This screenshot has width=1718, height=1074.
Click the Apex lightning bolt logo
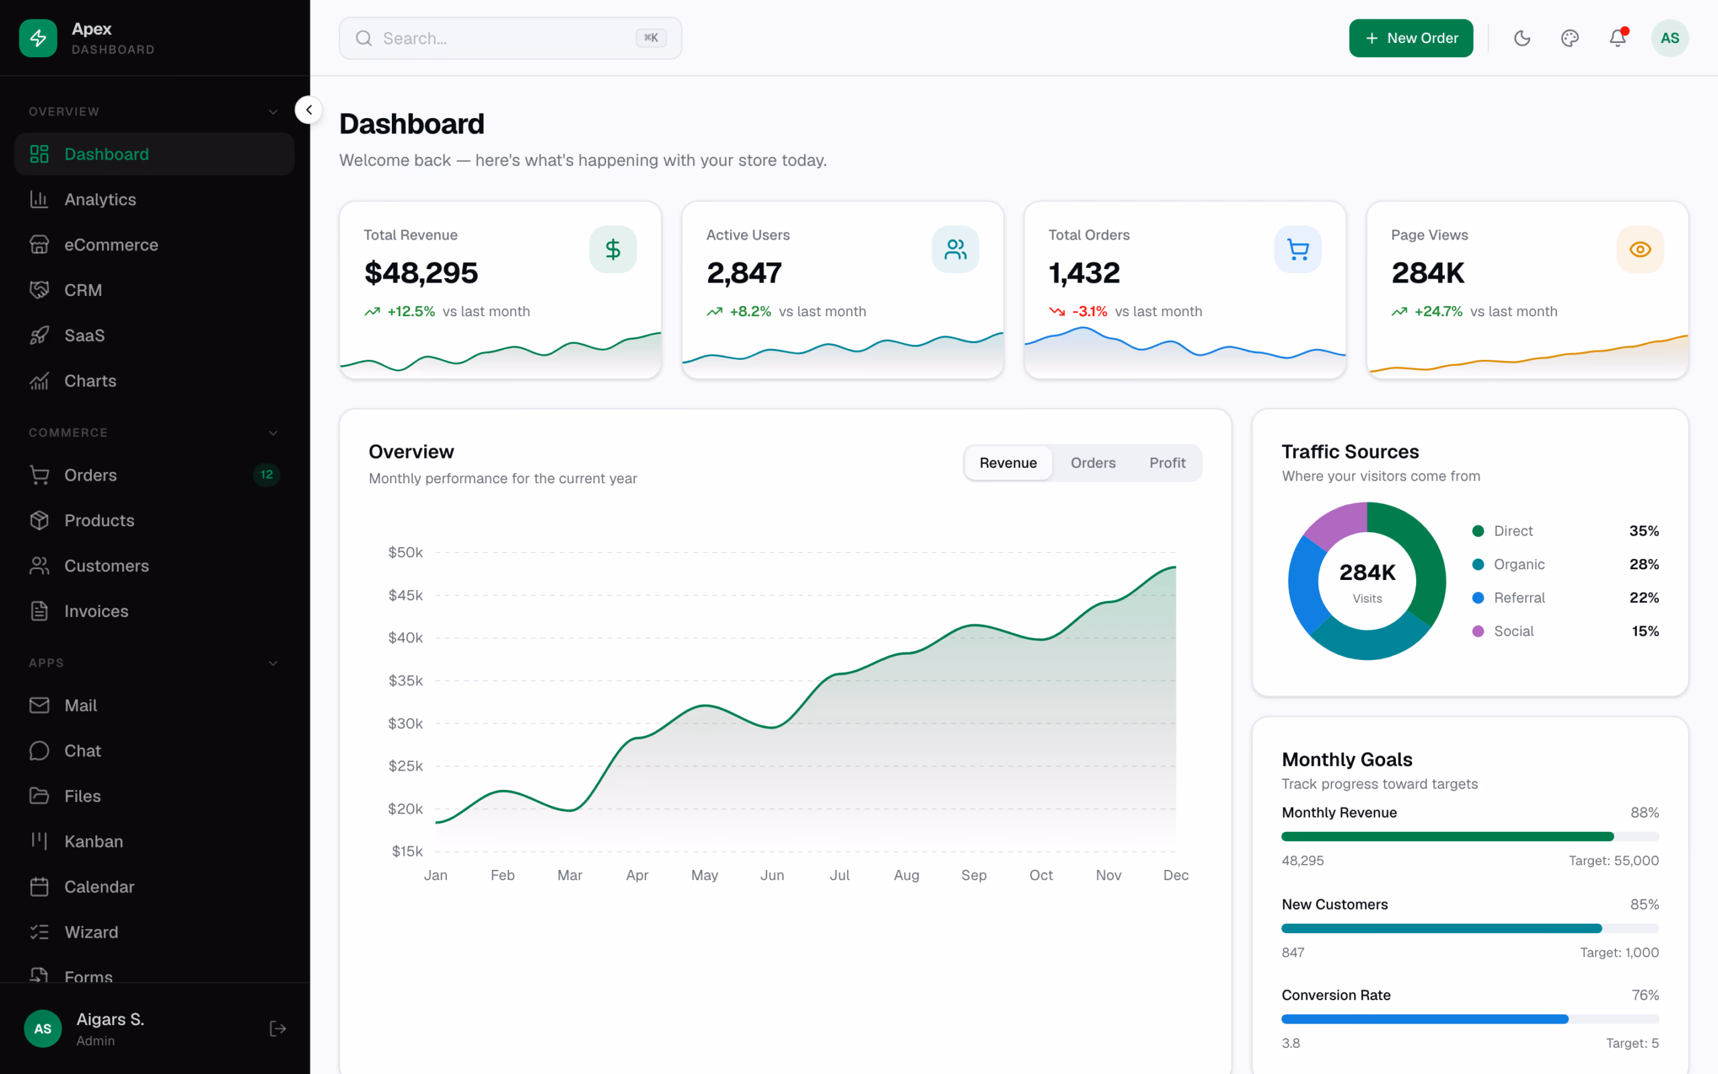click(x=38, y=38)
